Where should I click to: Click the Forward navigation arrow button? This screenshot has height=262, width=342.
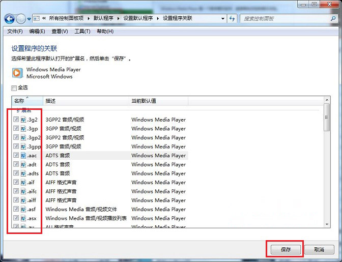[x=21, y=19]
